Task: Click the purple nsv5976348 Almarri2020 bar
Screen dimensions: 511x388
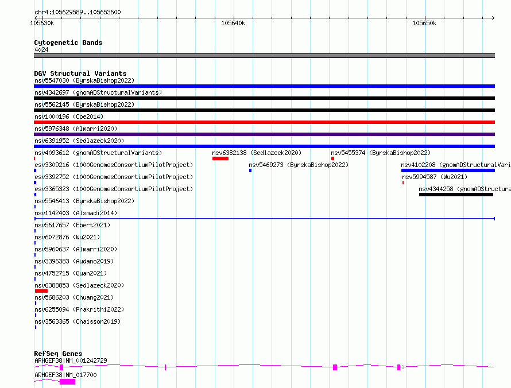Action: point(264,134)
